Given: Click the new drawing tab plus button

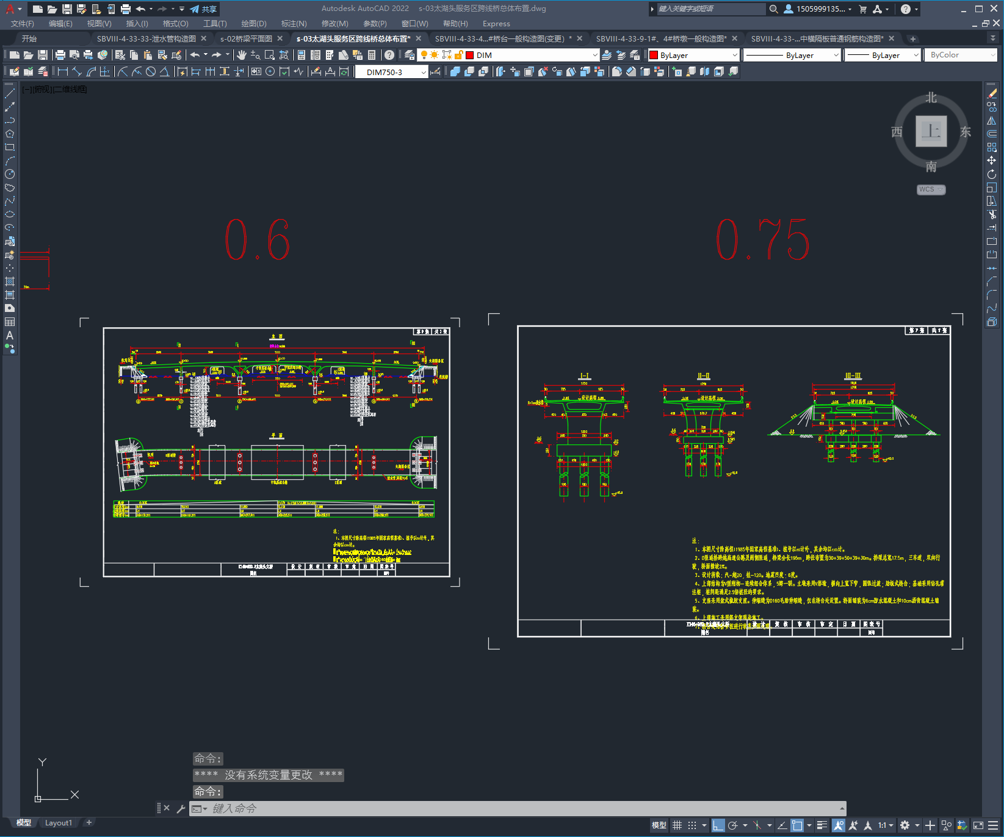Looking at the screenshot, I should (913, 38).
